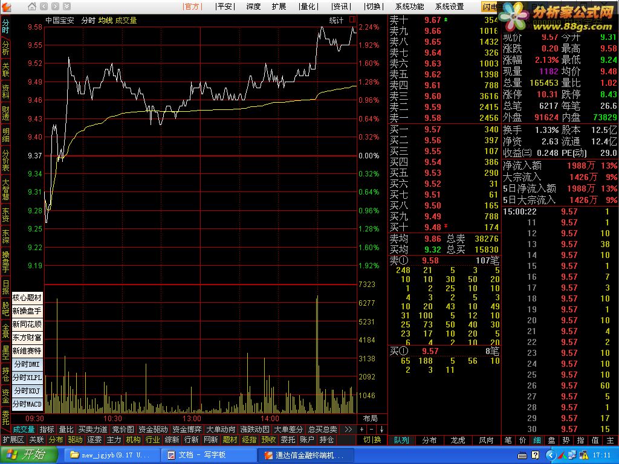Screen dimensions: 619x464
Task: Click the network warning icon in the system tray
Action: tap(583, 455)
